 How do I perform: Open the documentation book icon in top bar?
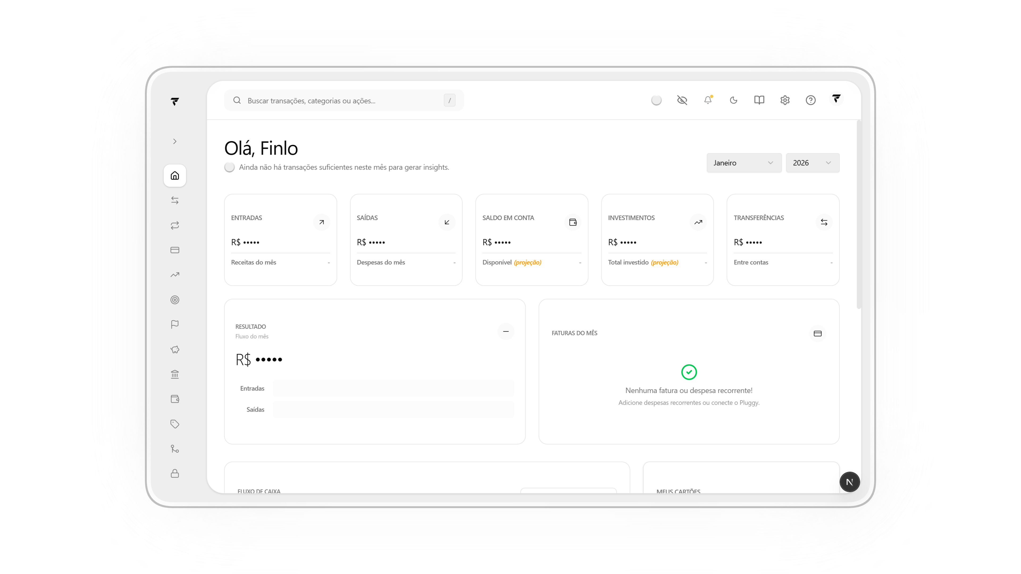759,100
